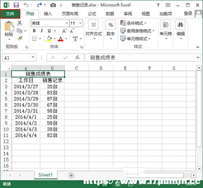Open 数字 number format group

click(x=111, y=30)
